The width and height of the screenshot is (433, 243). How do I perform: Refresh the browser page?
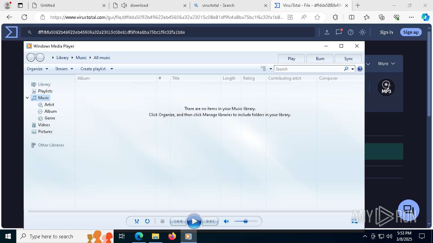(x=24, y=17)
